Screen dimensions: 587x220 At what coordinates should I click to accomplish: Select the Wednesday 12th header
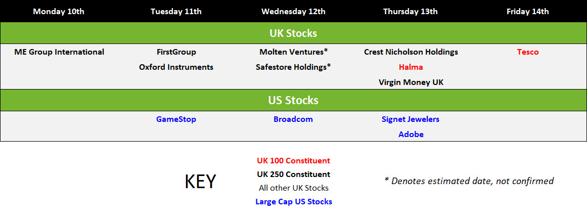pyautogui.click(x=293, y=12)
